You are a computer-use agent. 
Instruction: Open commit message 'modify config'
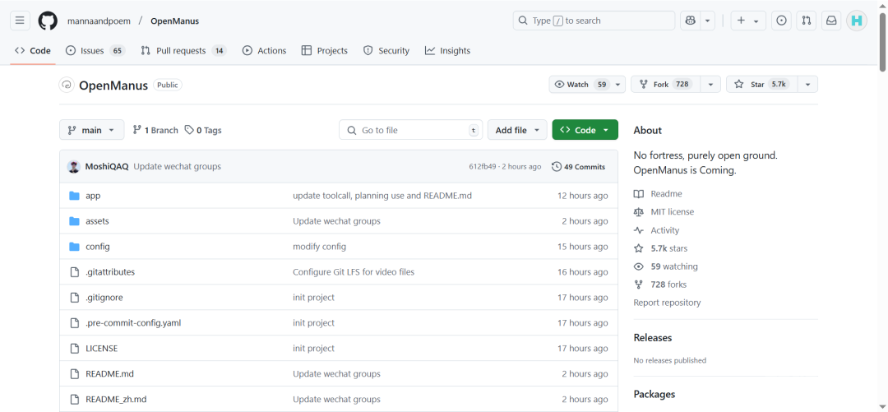(319, 247)
